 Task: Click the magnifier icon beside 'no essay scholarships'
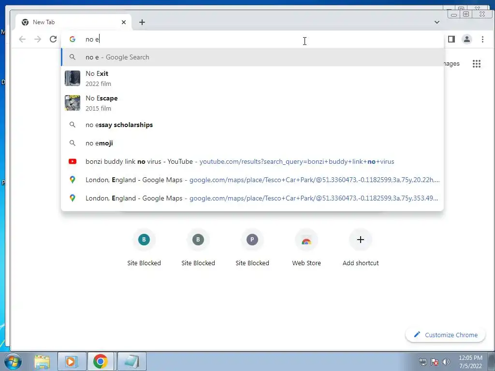[73, 125]
